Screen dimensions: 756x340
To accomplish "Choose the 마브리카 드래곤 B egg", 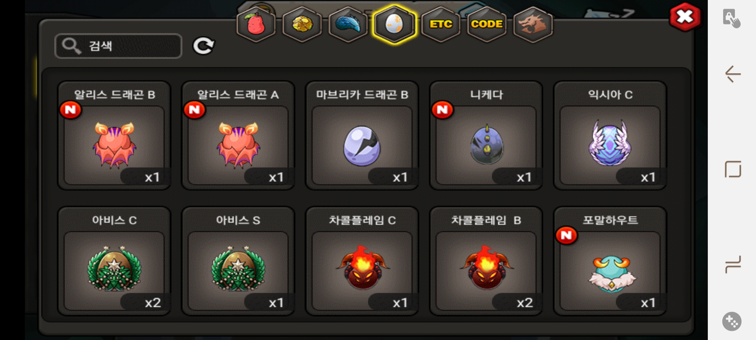I will pos(362,135).
